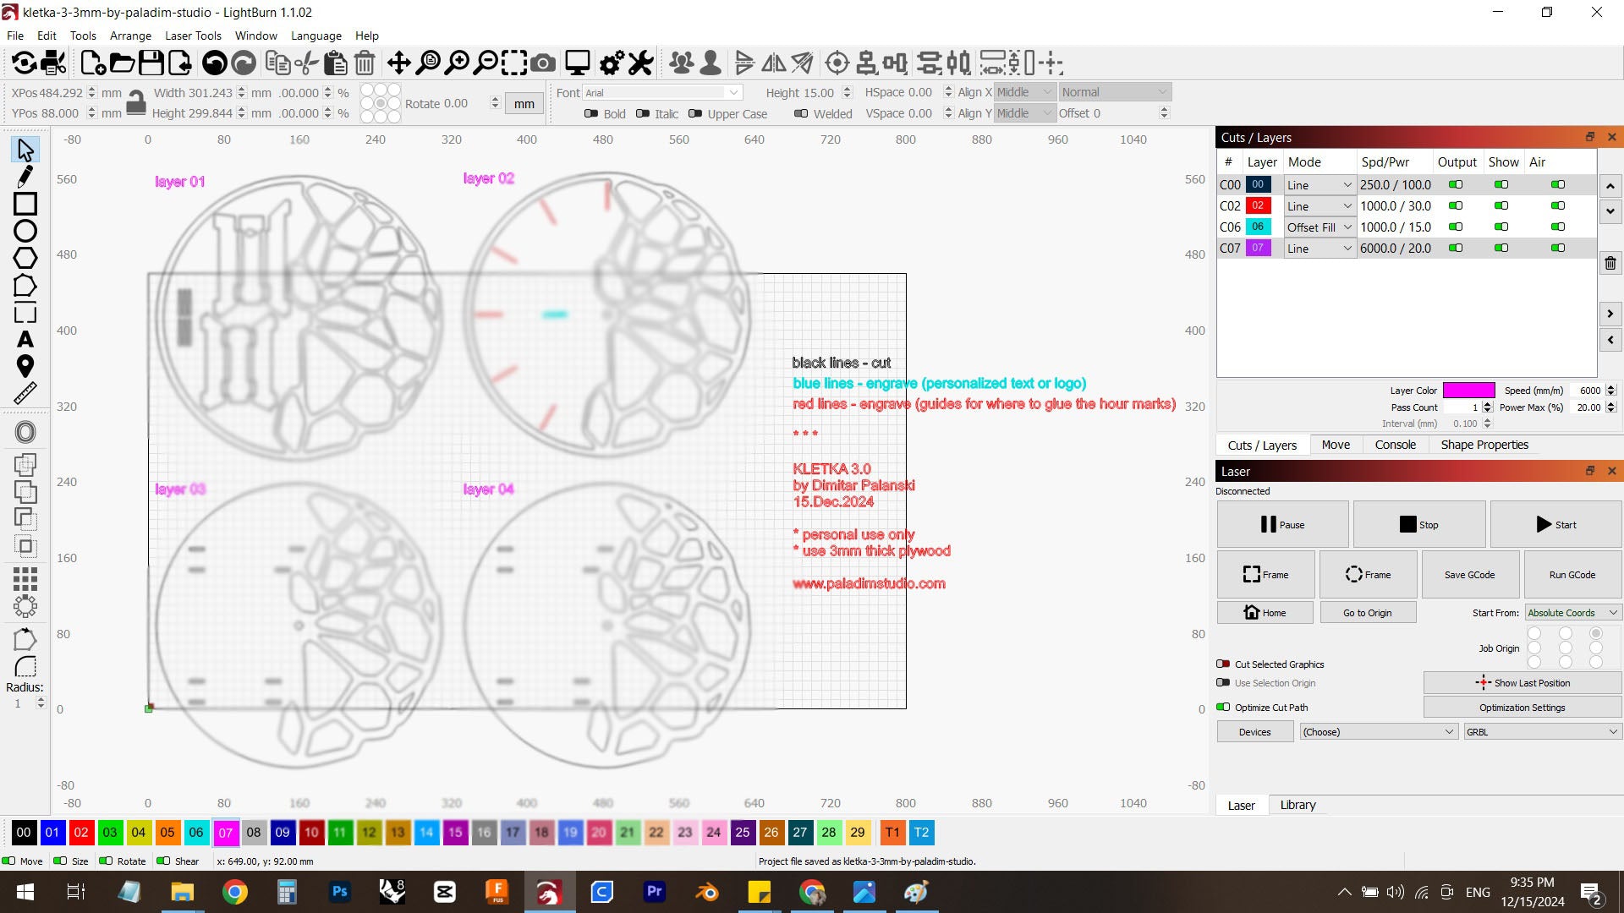Click the Save GCode button
Screen dimensions: 1624x913
pos(1469,575)
